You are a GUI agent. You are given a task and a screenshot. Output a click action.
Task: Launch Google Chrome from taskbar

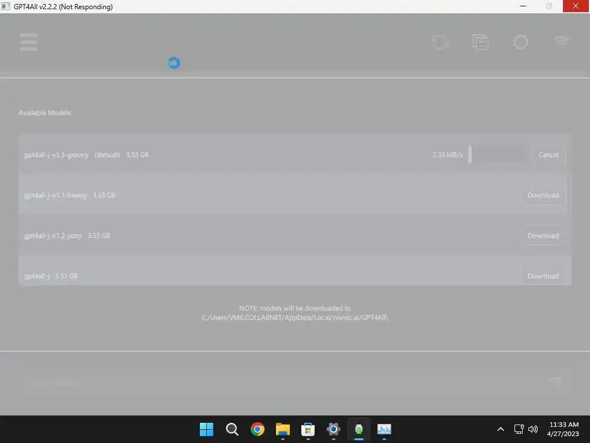(258, 429)
